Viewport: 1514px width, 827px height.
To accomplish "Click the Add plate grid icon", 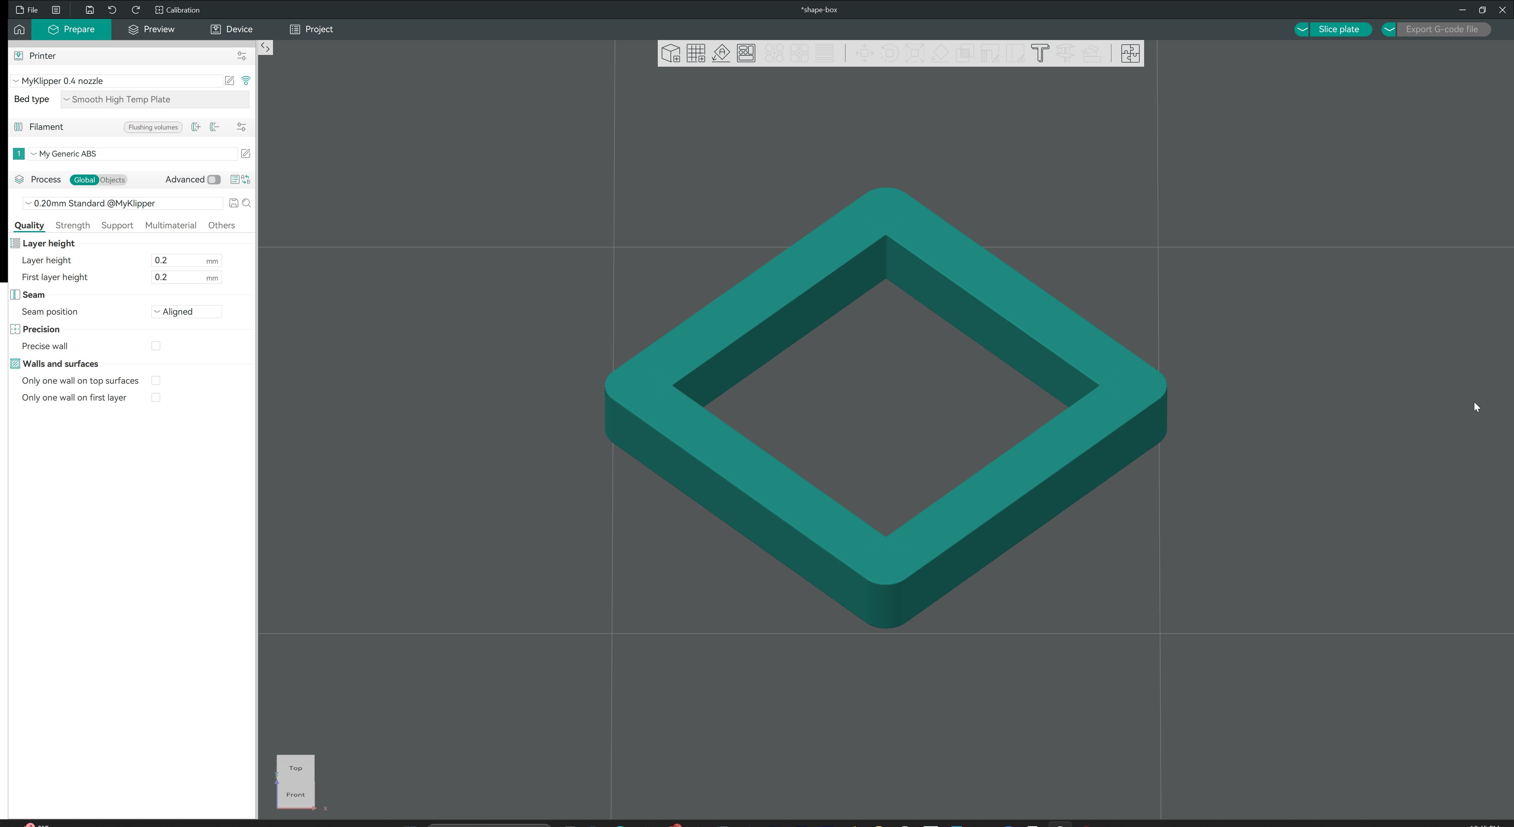I will coord(696,53).
